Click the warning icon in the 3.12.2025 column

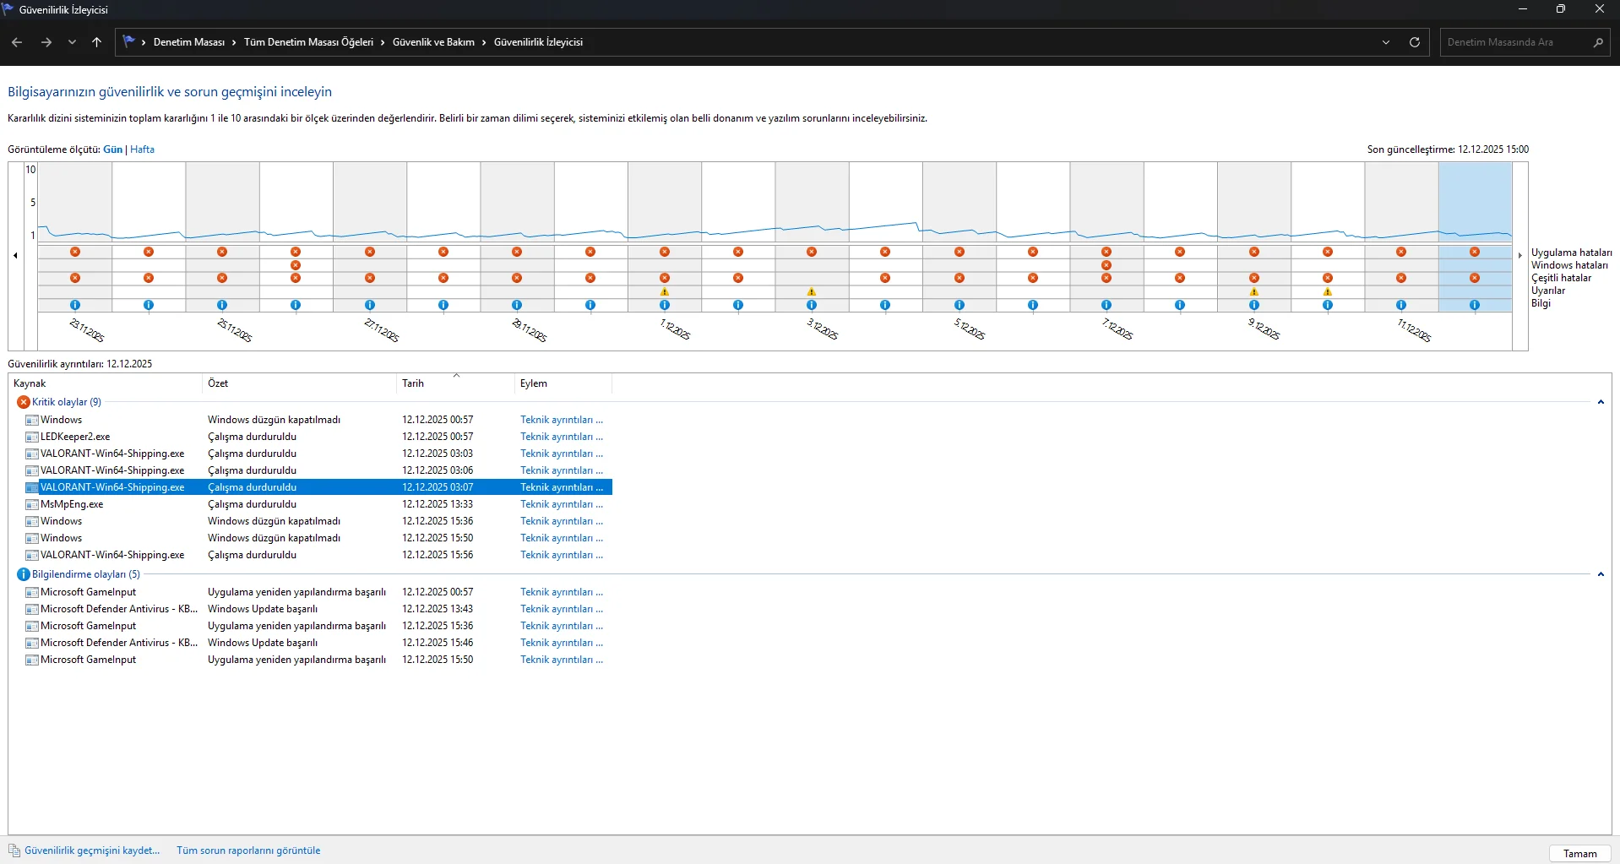pyautogui.click(x=812, y=291)
